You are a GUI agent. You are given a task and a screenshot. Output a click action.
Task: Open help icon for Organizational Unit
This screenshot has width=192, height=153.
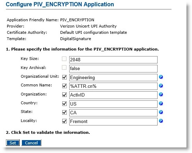[161, 77]
